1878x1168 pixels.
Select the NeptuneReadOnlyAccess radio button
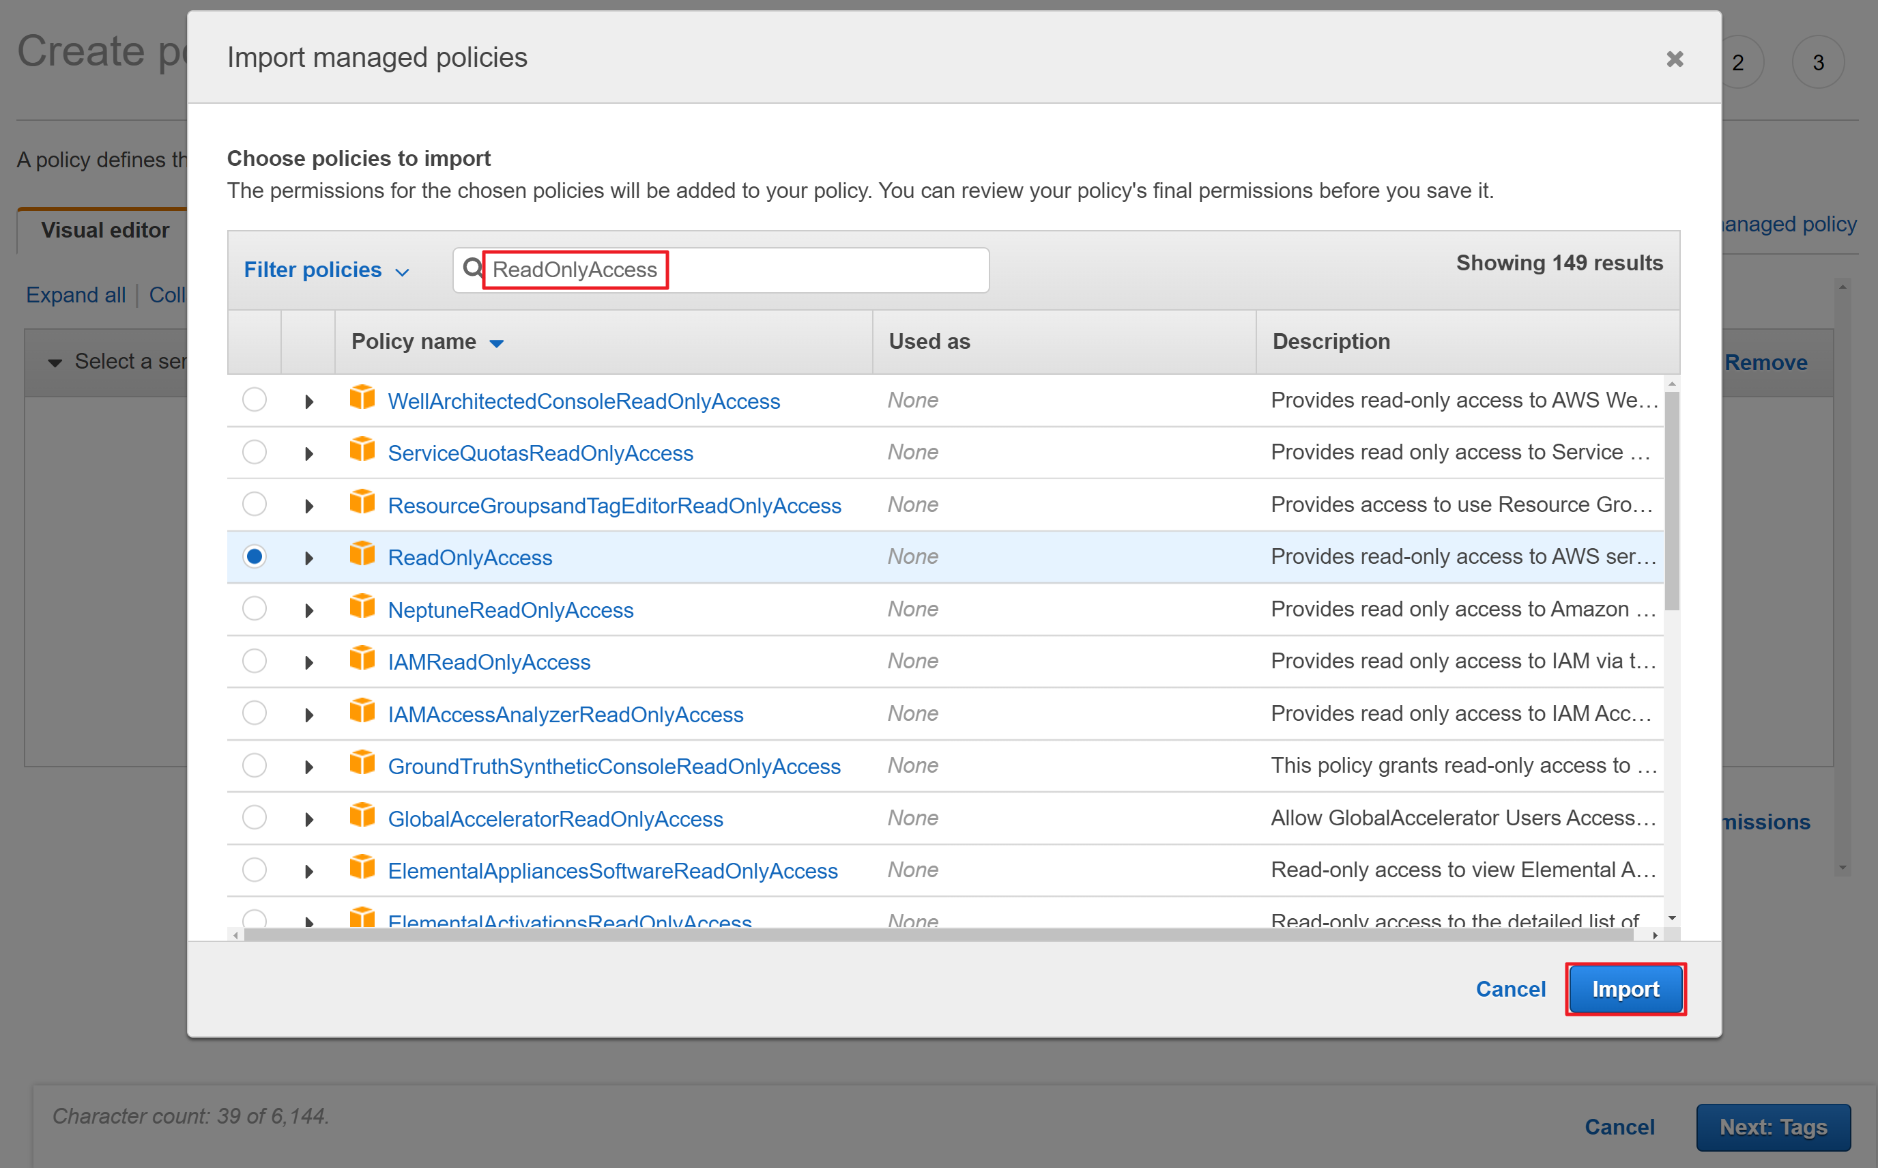click(254, 609)
